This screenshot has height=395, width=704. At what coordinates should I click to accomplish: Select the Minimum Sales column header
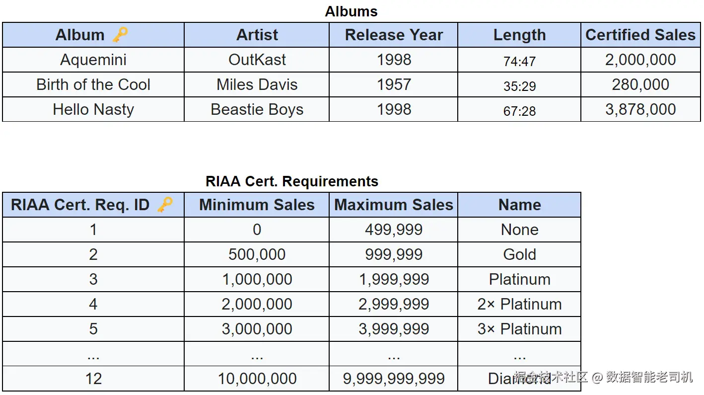point(257,205)
